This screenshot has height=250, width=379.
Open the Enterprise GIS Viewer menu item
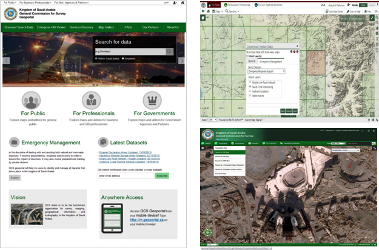pyautogui.click(x=52, y=27)
